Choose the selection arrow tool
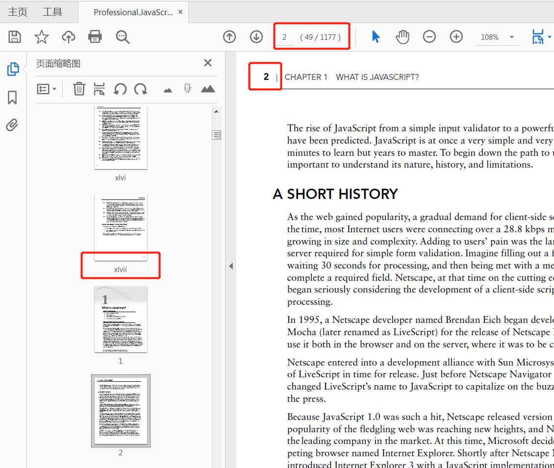The height and width of the screenshot is (468, 554). click(x=376, y=37)
